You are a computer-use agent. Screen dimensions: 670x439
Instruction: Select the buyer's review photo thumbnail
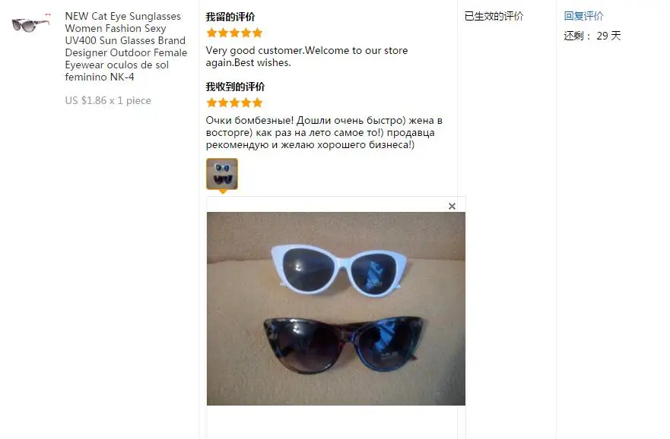pyautogui.click(x=222, y=174)
